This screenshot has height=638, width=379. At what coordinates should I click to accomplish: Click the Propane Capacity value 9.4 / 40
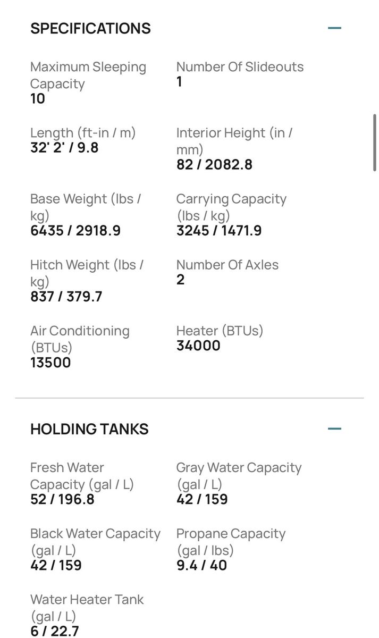(201, 565)
